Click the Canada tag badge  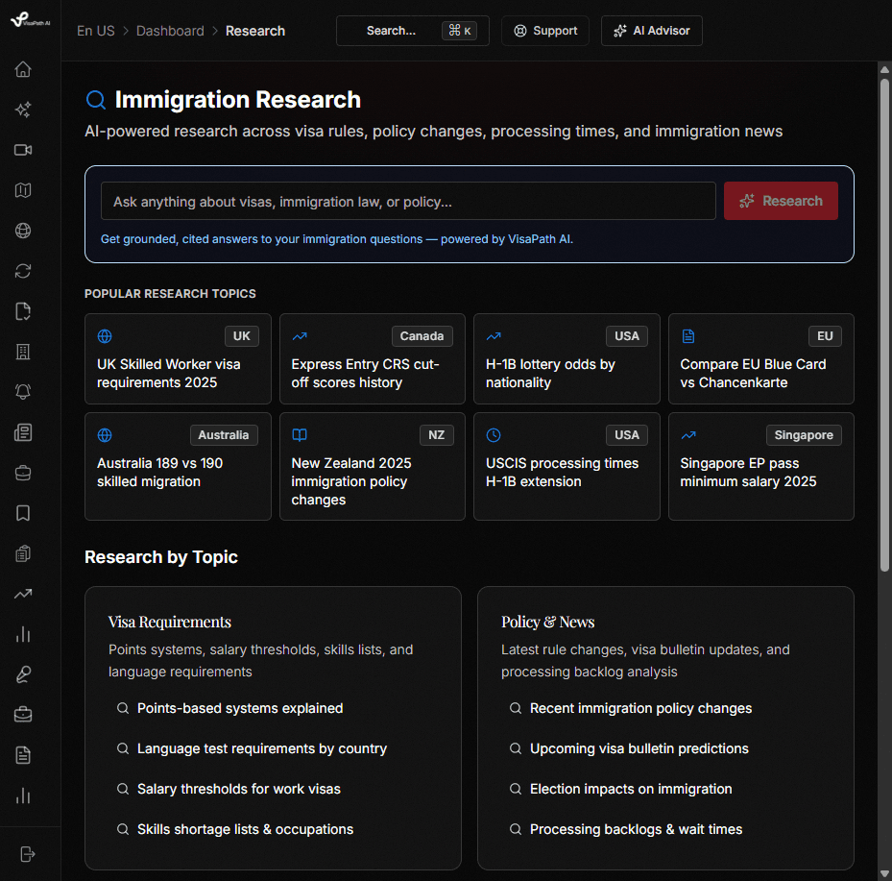pos(422,336)
